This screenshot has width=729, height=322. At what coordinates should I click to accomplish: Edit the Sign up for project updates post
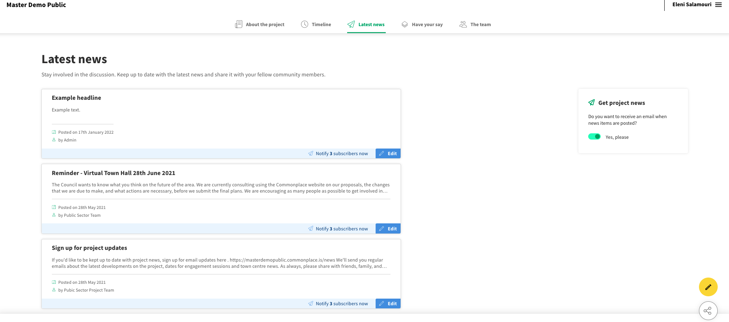388,304
